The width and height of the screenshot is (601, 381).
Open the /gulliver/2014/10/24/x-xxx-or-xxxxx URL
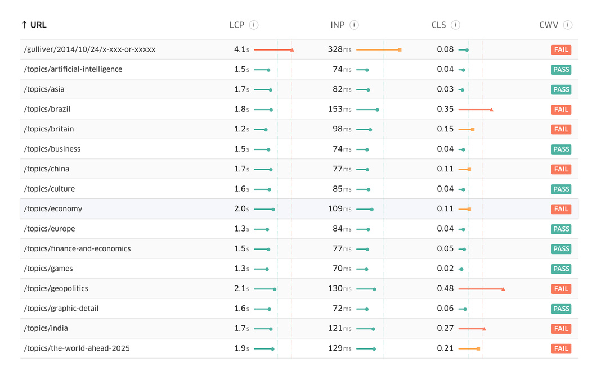click(x=89, y=49)
